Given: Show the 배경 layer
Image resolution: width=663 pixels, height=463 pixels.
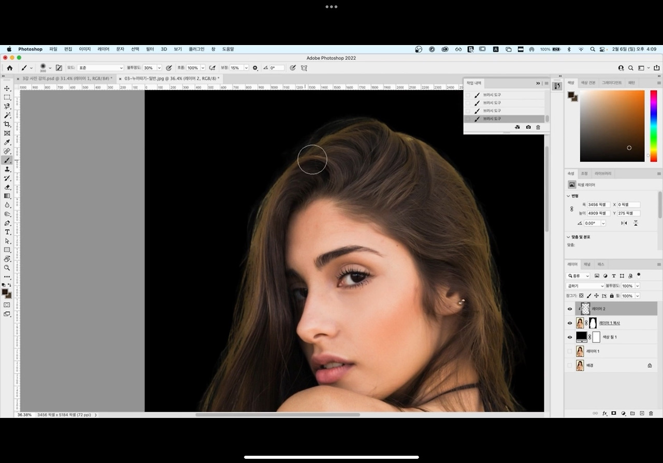Looking at the screenshot, I should pos(570,365).
